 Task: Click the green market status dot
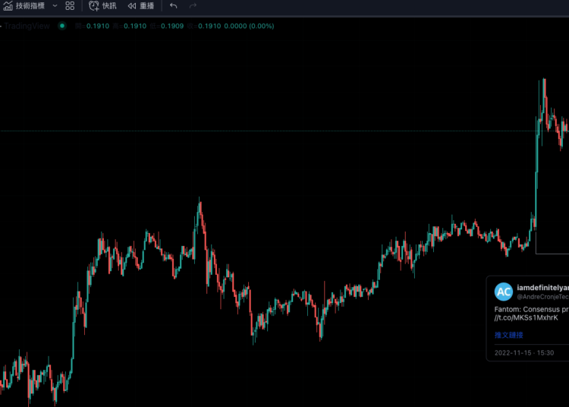(x=62, y=26)
